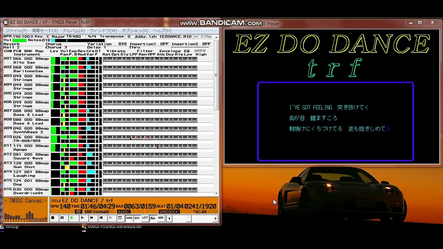The height and width of the screenshot is (249, 443).
Task: Select channel A16 OverdriveGt
Action: [x=27, y=191]
